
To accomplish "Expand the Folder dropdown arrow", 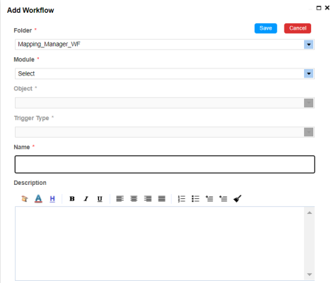I will click(308, 44).
